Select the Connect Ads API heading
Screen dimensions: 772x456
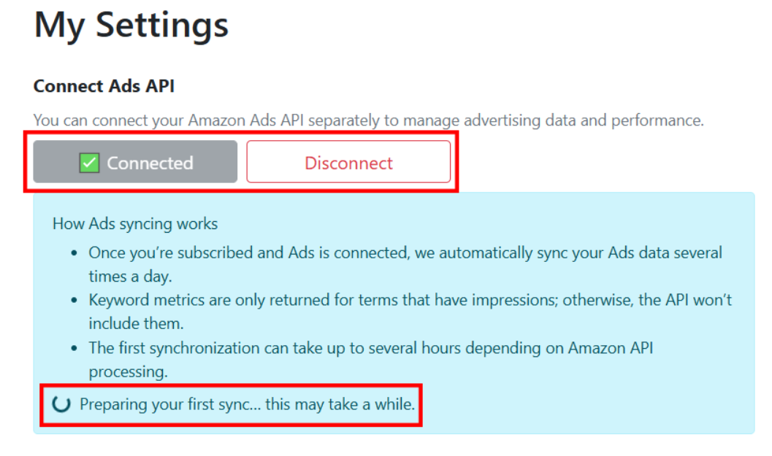pos(104,86)
